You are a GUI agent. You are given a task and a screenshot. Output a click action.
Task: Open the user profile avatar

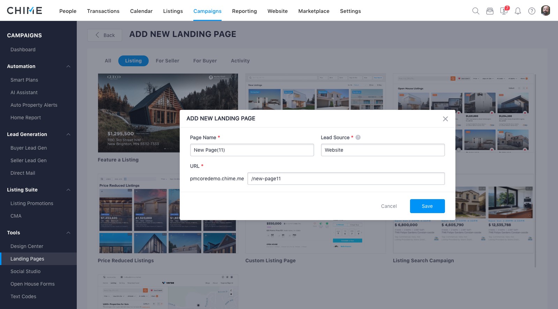click(546, 10)
